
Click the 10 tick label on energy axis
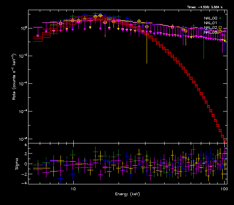pyautogui.click(x=73, y=189)
